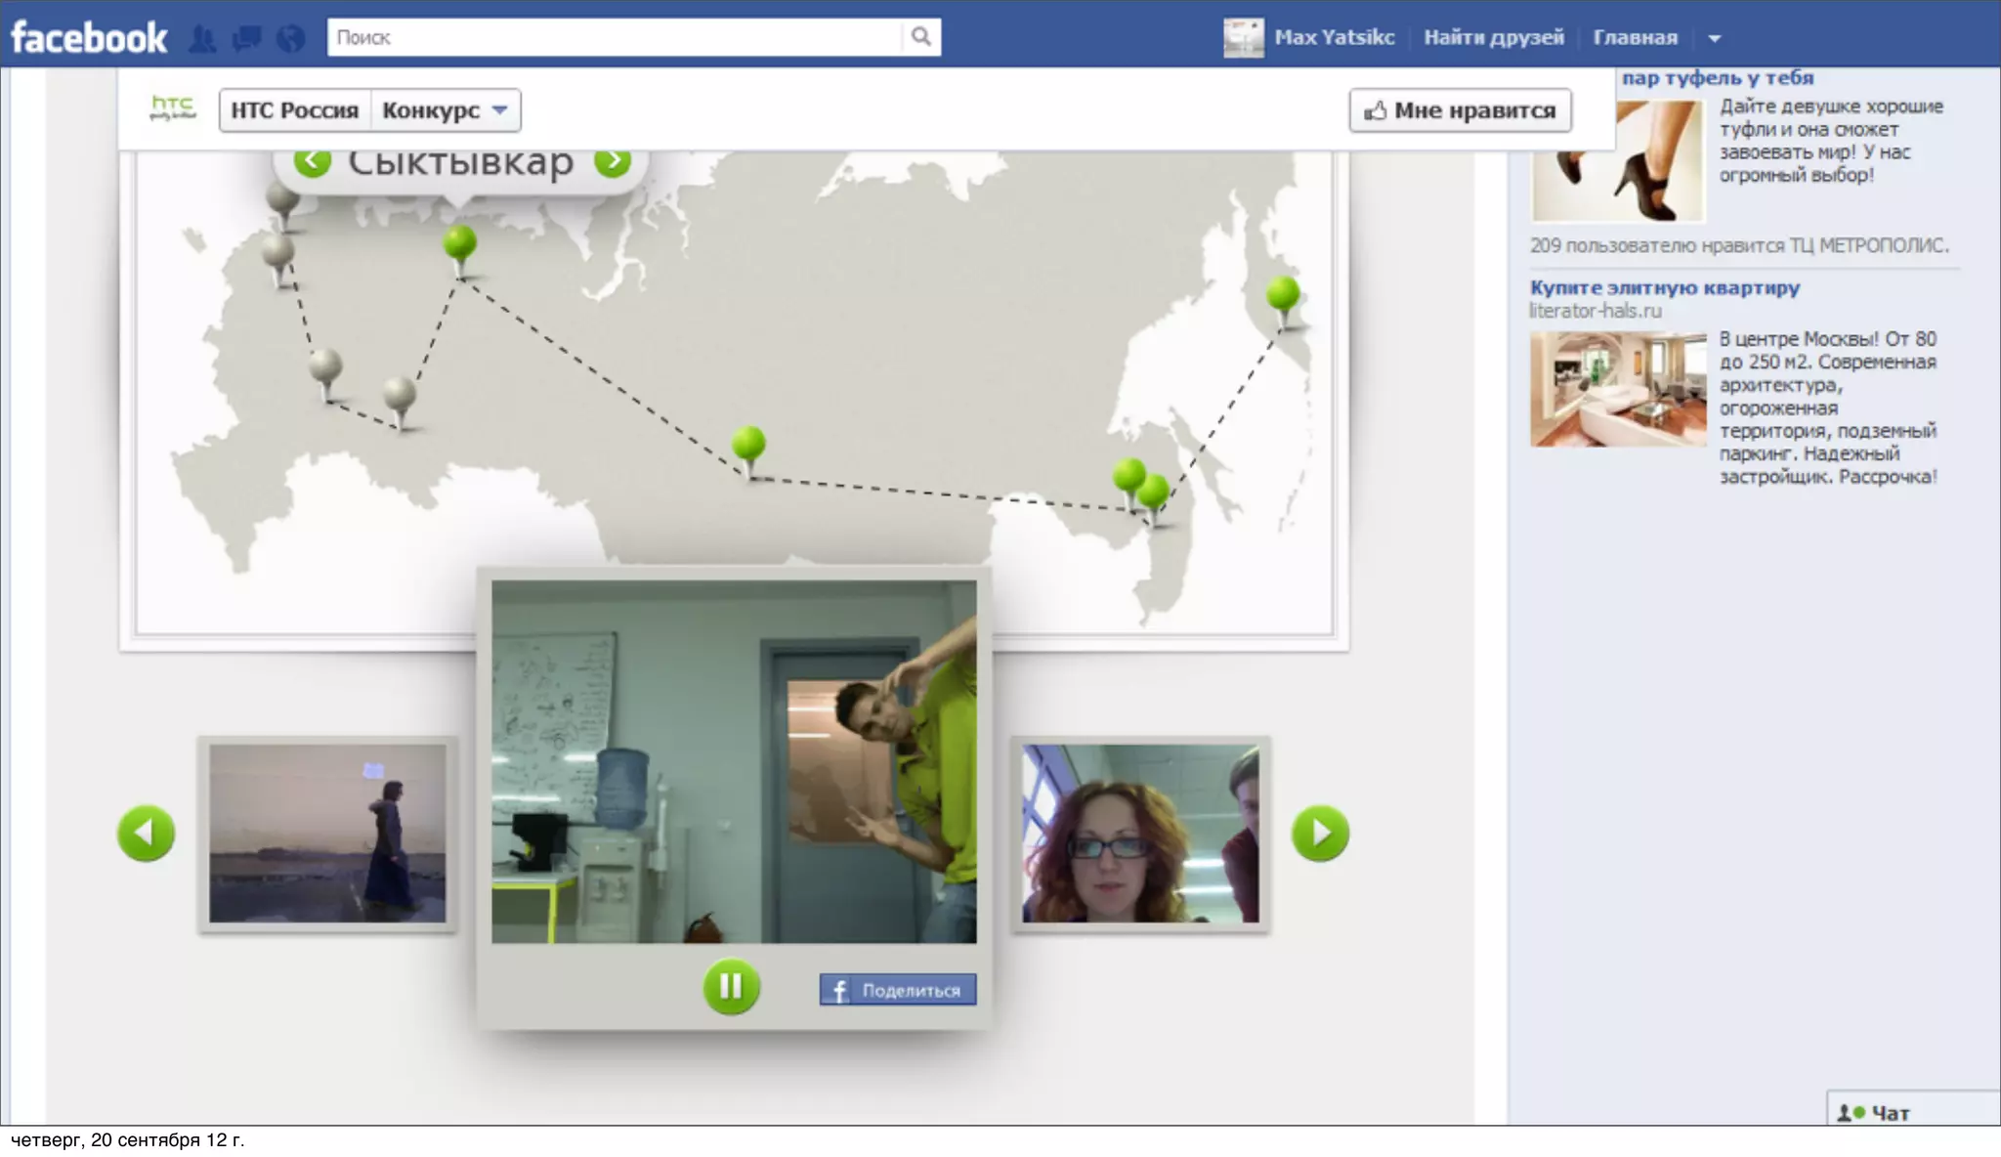Expand the 'Конкурс' dropdown

tap(446, 110)
